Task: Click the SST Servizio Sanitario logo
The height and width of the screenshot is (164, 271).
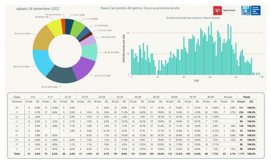Action: point(251,10)
